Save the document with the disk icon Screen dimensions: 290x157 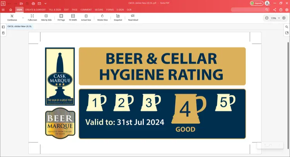pyautogui.click(x=27, y=3)
